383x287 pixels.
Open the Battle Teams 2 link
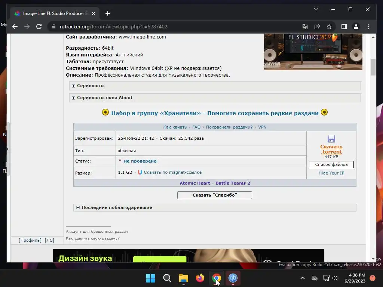click(233, 183)
